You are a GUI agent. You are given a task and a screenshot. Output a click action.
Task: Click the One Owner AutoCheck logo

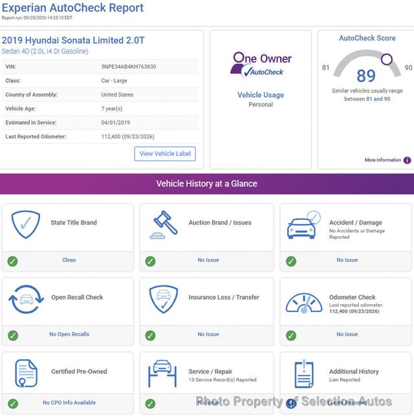click(261, 65)
